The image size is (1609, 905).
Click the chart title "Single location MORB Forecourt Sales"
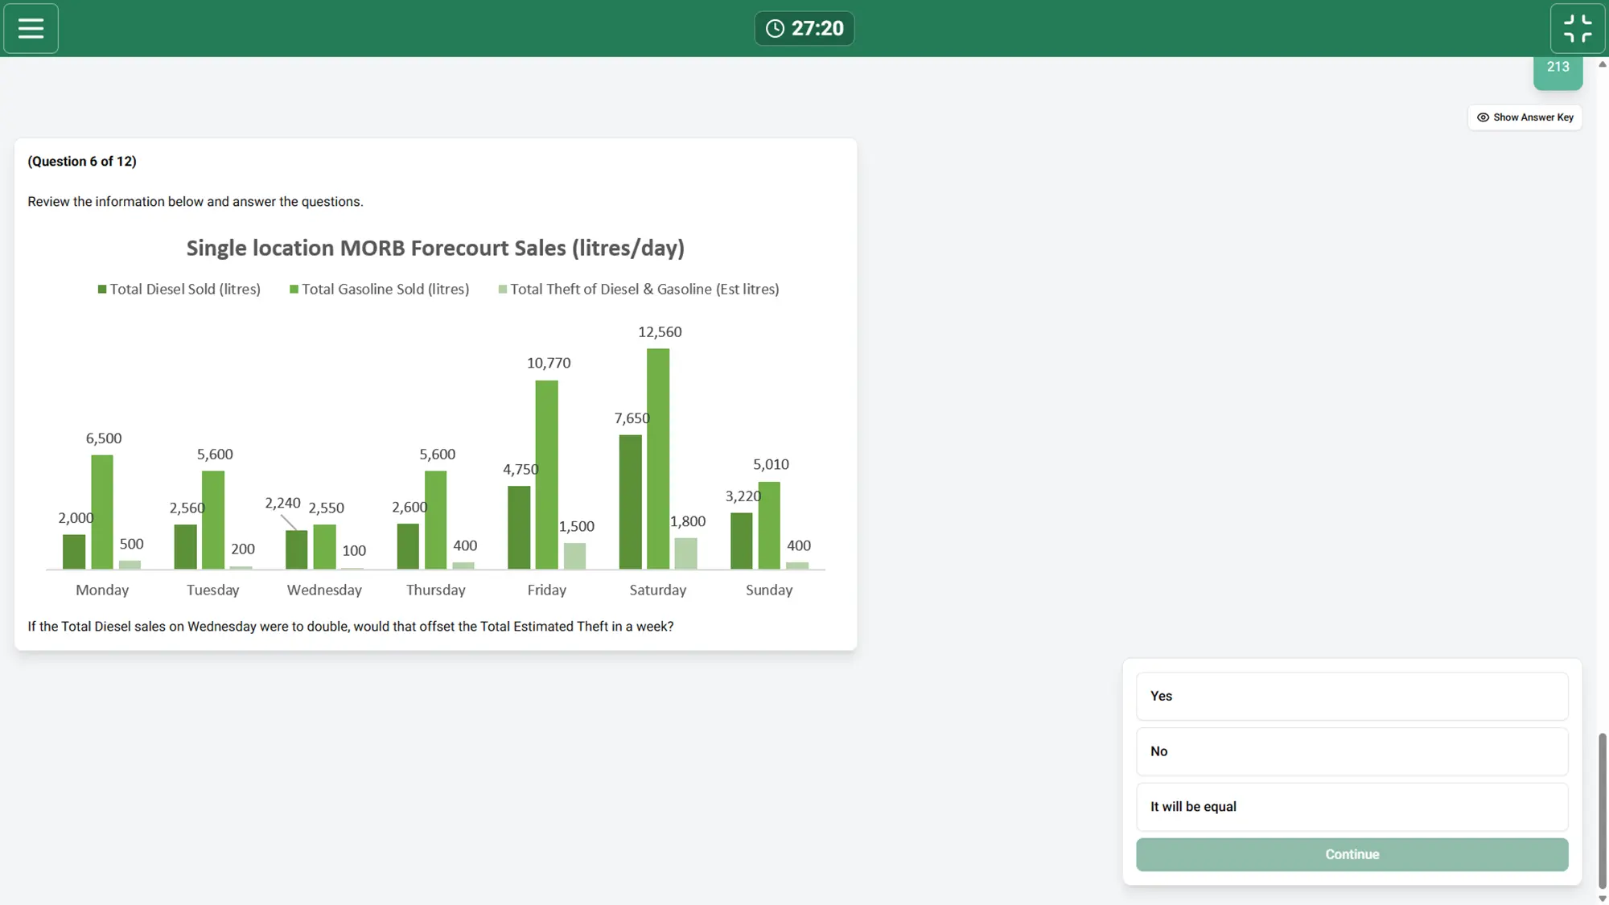435,249
